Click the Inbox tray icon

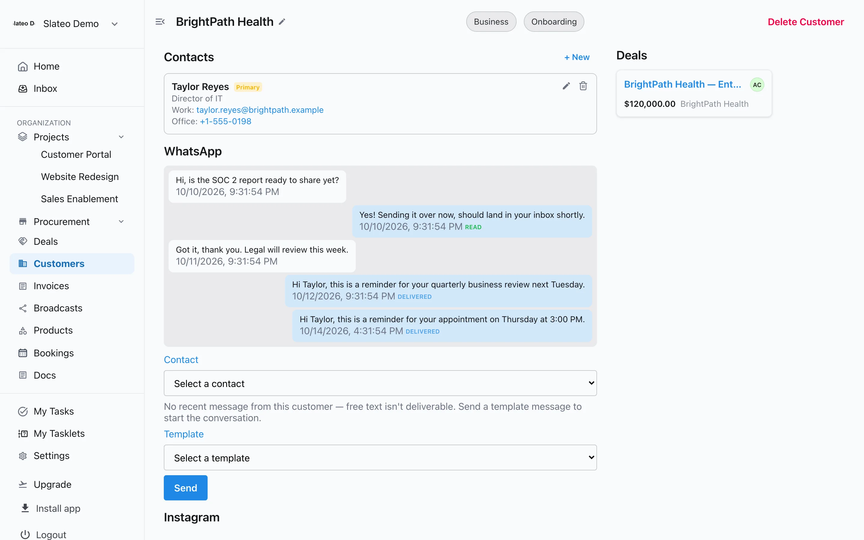pos(23,88)
